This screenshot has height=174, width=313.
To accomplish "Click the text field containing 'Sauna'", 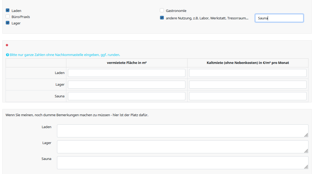I will (279, 18).
